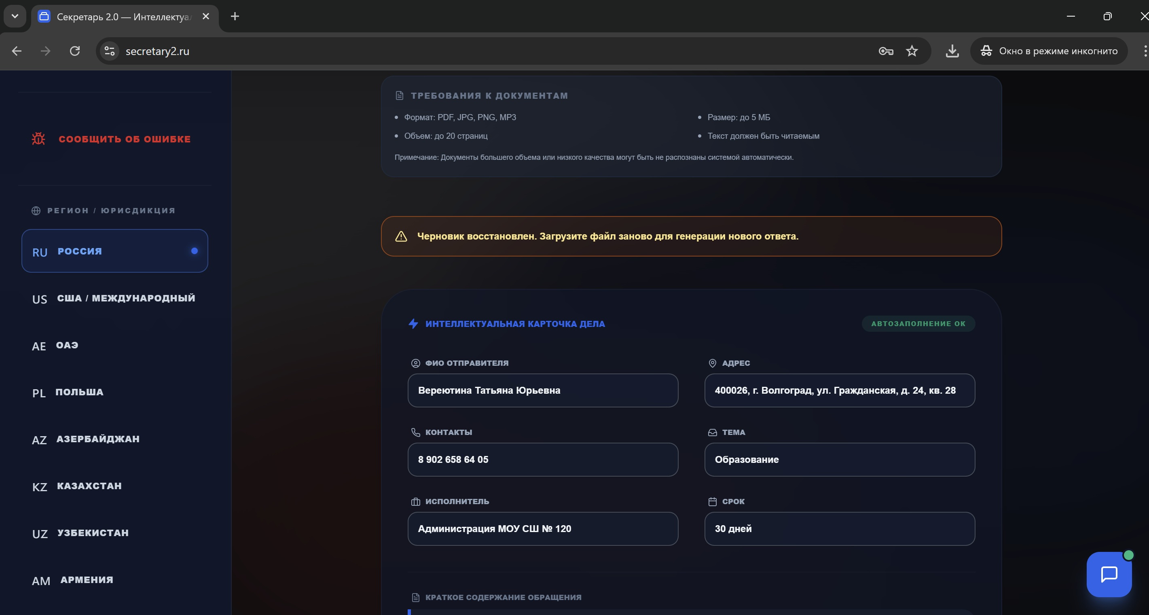Bookmark this page with the star icon
Screen dimensions: 1149x615
pos(912,51)
